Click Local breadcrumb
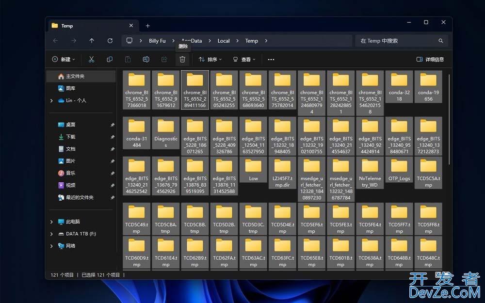Image resolution: width=485 pixels, height=303 pixels. pos(223,41)
